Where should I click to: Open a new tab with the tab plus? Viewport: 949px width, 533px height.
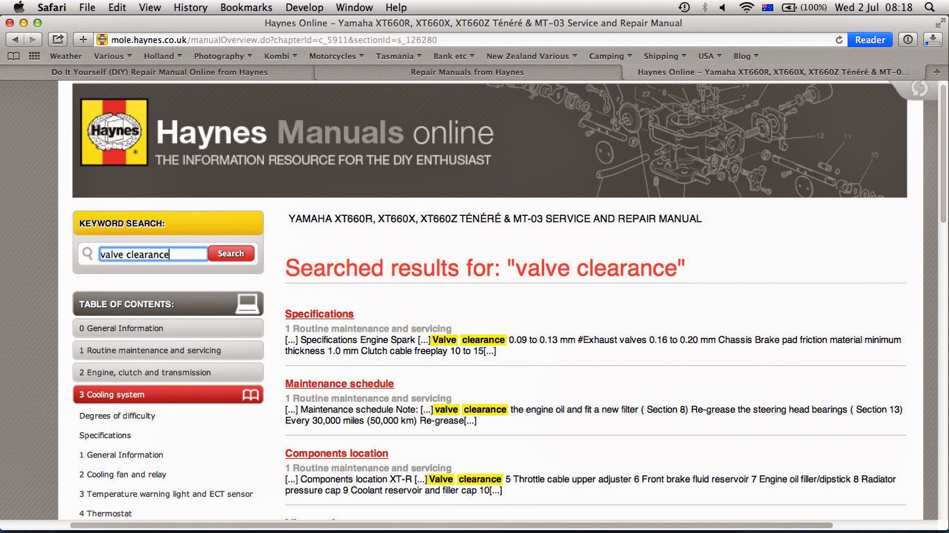click(x=937, y=71)
